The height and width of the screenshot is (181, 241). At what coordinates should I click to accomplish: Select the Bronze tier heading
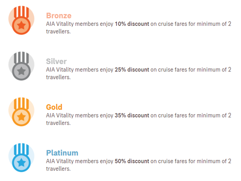pyautogui.click(x=59, y=16)
